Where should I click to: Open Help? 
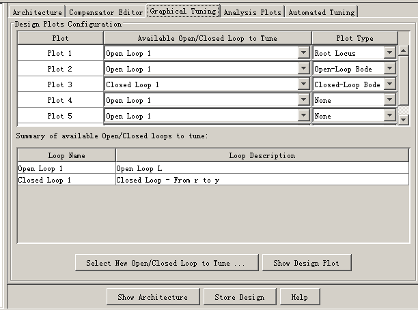[x=300, y=296]
